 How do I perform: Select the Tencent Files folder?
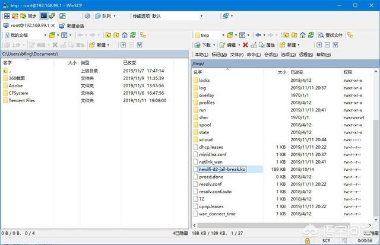tap(22, 100)
